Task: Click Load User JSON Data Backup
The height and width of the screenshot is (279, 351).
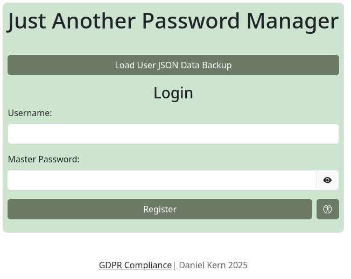Action: [173, 65]
